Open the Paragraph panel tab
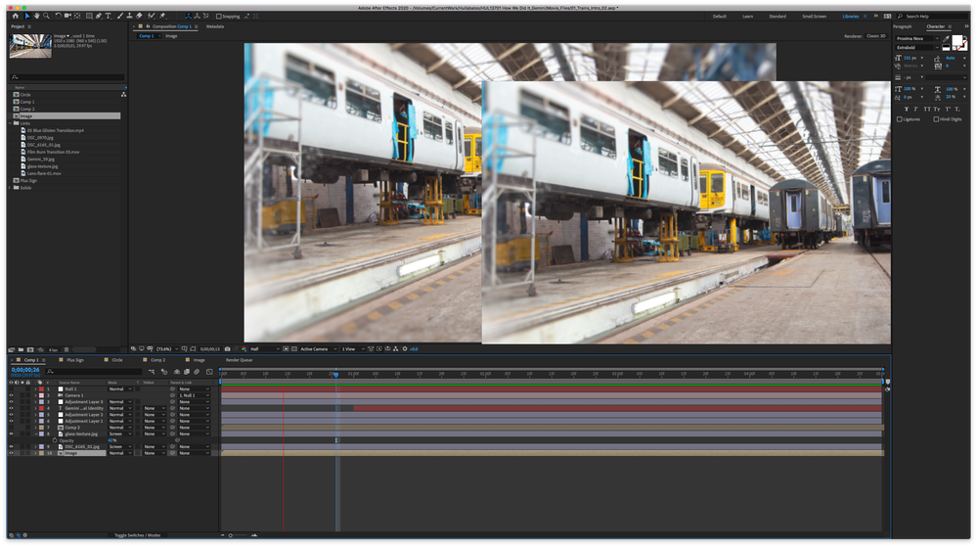This screenshot has height=547, width=977. coord(903,26)
